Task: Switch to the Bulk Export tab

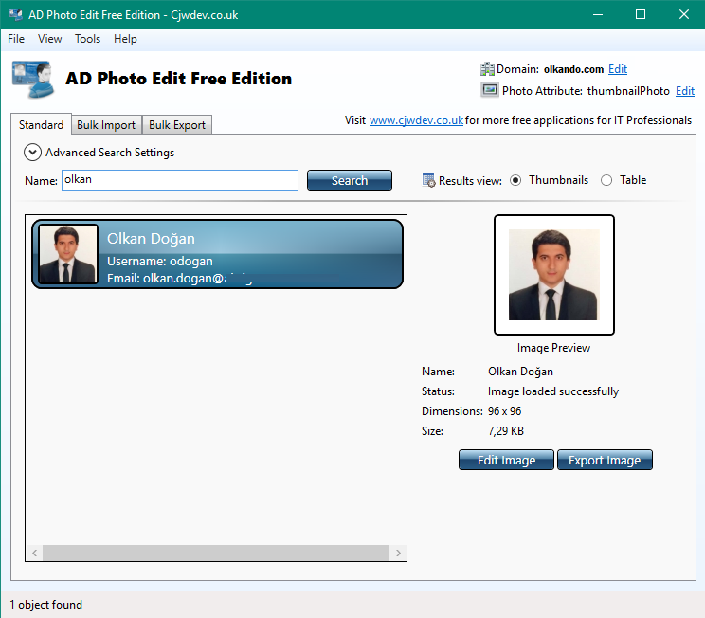Action: pyautogui.click(x=177, y=125)
